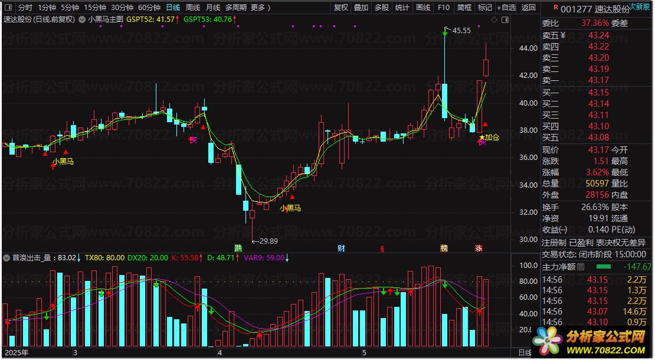Open the 榜 ranking event marker
Viewport: 655px width, 360px height.
444,248
